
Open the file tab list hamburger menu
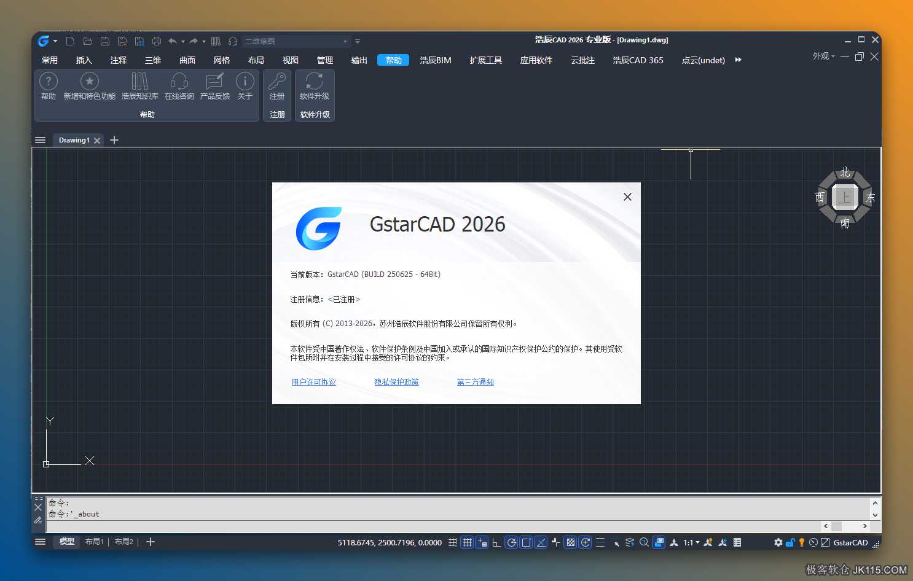[41, 140]
